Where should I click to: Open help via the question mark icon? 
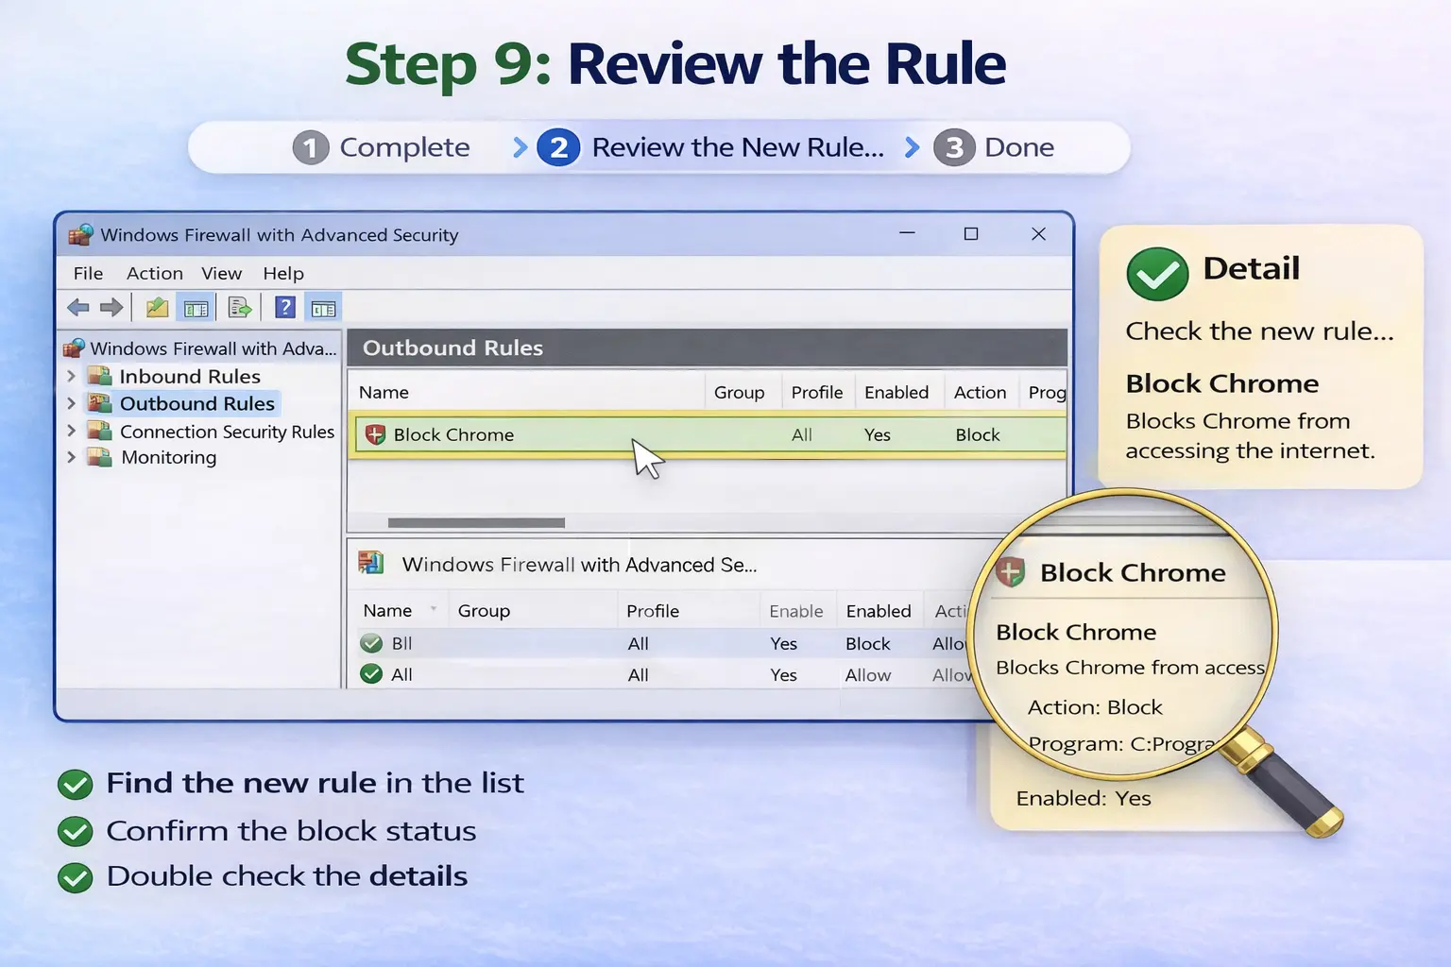point(284,307)
